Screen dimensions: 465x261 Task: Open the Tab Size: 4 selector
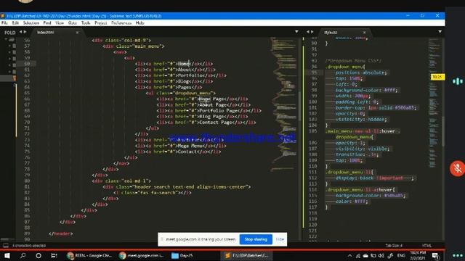point(394,246)
